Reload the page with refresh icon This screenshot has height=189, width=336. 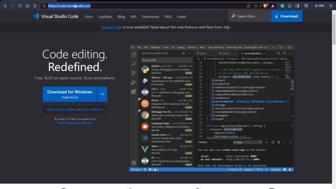click(x=20, y=6)
